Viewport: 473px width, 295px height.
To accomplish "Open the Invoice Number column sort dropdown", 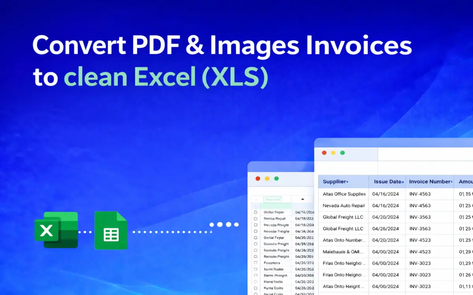I will pyautogui.click(x=451, y=181).
